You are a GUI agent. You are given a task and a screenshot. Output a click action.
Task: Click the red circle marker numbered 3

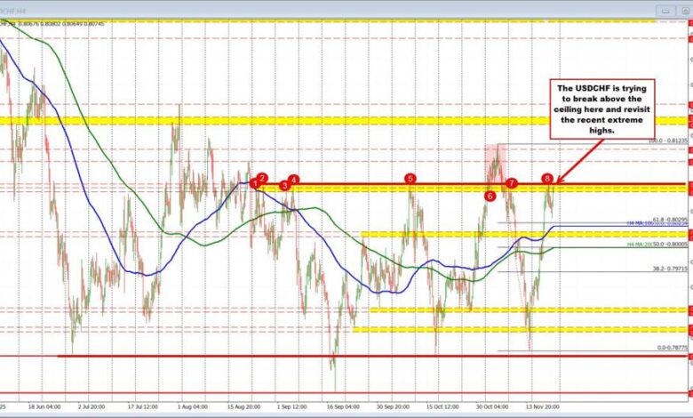[x=284, y=185]
